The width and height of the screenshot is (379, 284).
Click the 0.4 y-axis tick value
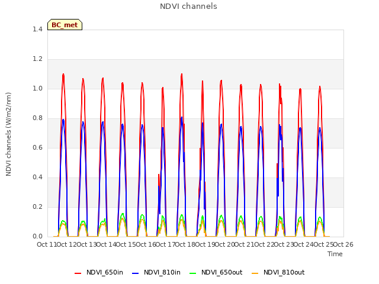(x=37, y=177)
